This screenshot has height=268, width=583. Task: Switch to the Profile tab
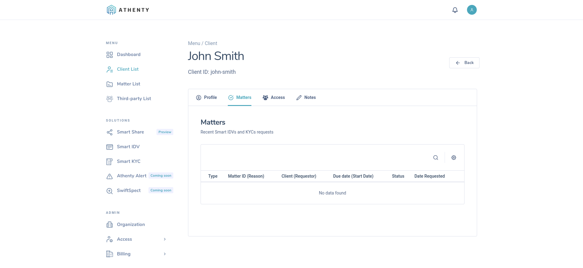[x=207, y=97]
